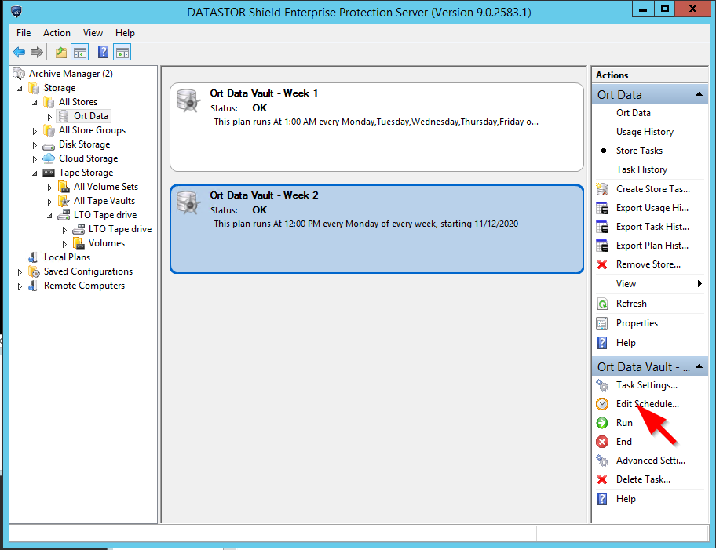
Task: Click the Properties sheet icon
Action: point(602,323)
